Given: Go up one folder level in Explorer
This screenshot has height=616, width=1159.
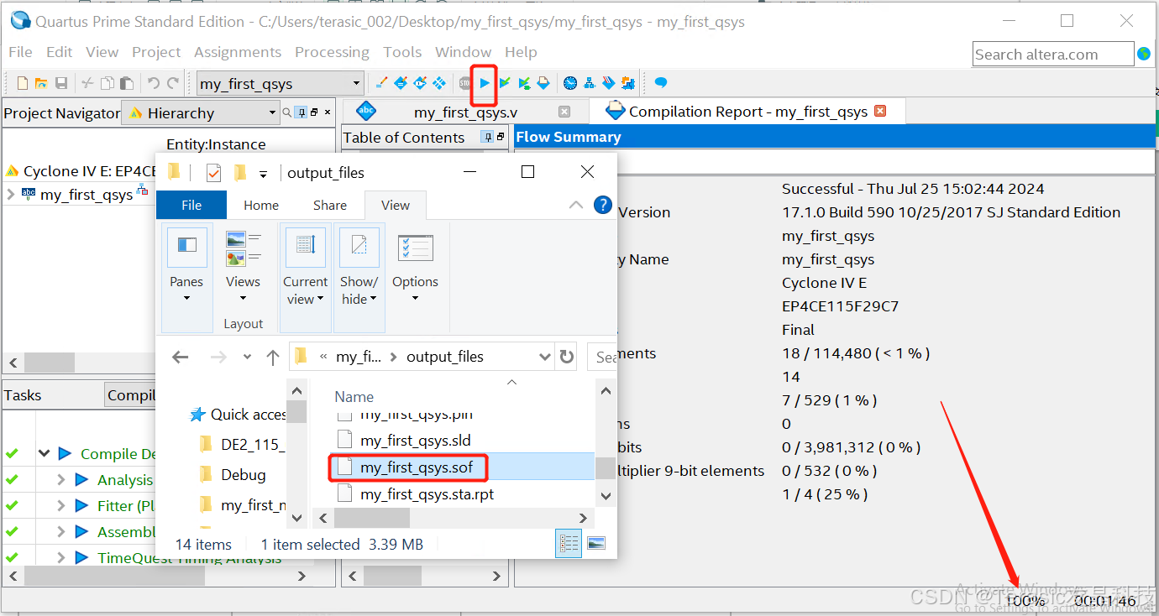Looking at the screenshot, I should coord(273,357).
